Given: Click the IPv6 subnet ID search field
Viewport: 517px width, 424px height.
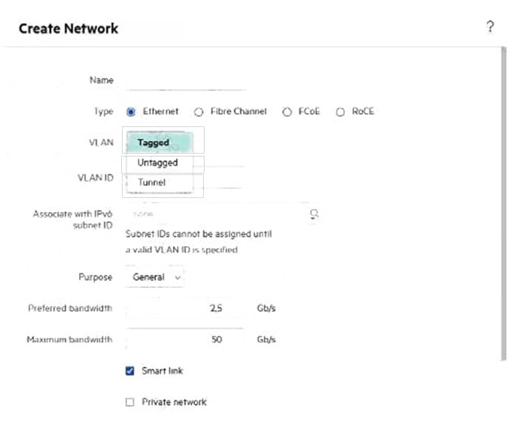Looking at the screenshot, I should (214, 213).
